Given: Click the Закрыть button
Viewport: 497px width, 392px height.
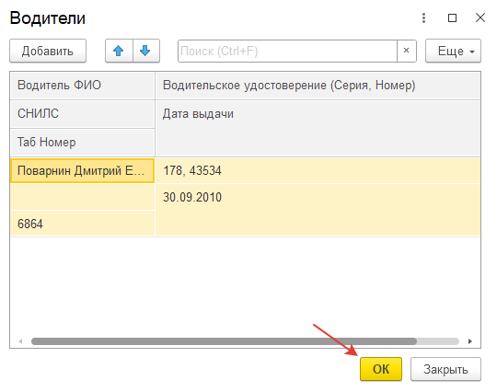Looking at the screenshot, I should coord(445,369).
